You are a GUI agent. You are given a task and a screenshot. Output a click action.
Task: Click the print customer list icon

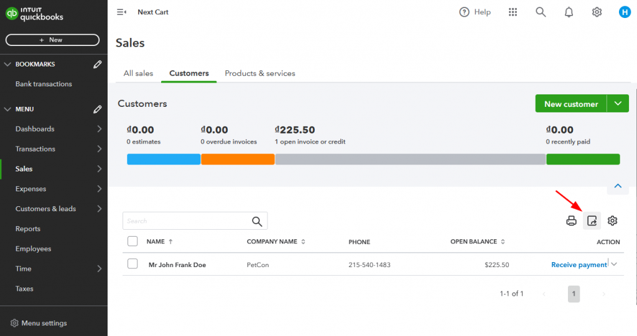pyautogui.click(x=571, y=220)
